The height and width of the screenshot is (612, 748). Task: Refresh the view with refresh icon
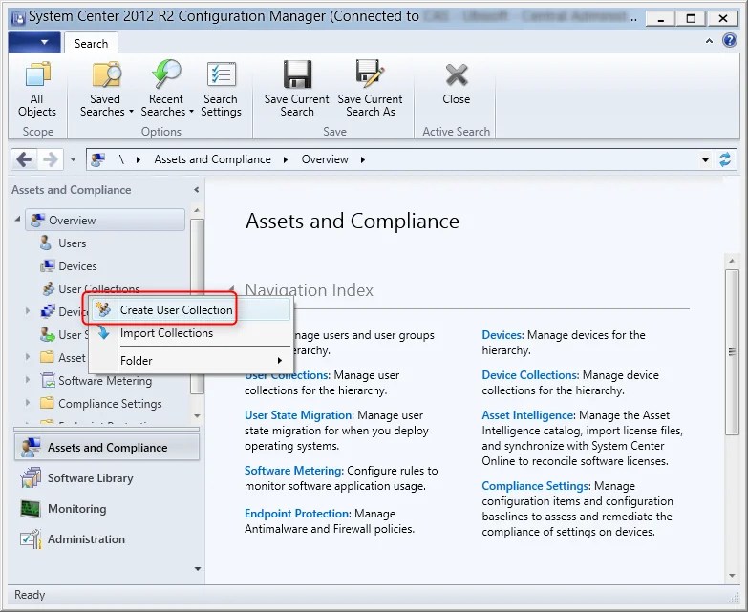pos(725,159)
